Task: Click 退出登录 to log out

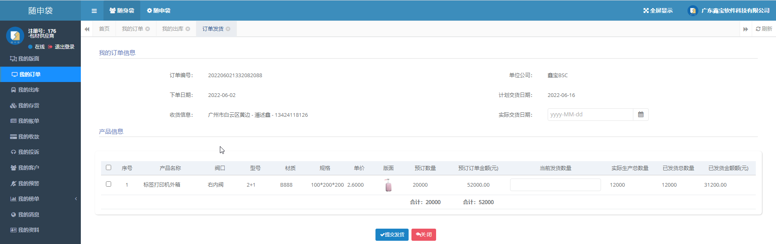Action: coord(61,47)
